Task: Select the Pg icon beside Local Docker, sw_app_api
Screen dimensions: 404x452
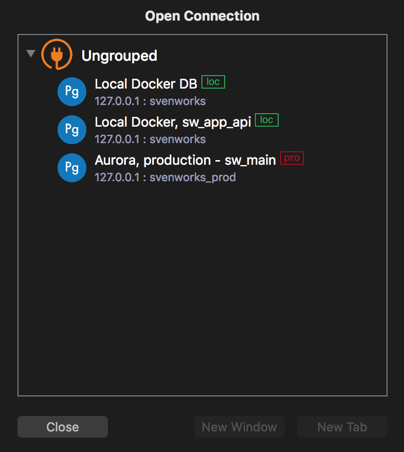Action: pyautogui.click(x=71, y=129)
